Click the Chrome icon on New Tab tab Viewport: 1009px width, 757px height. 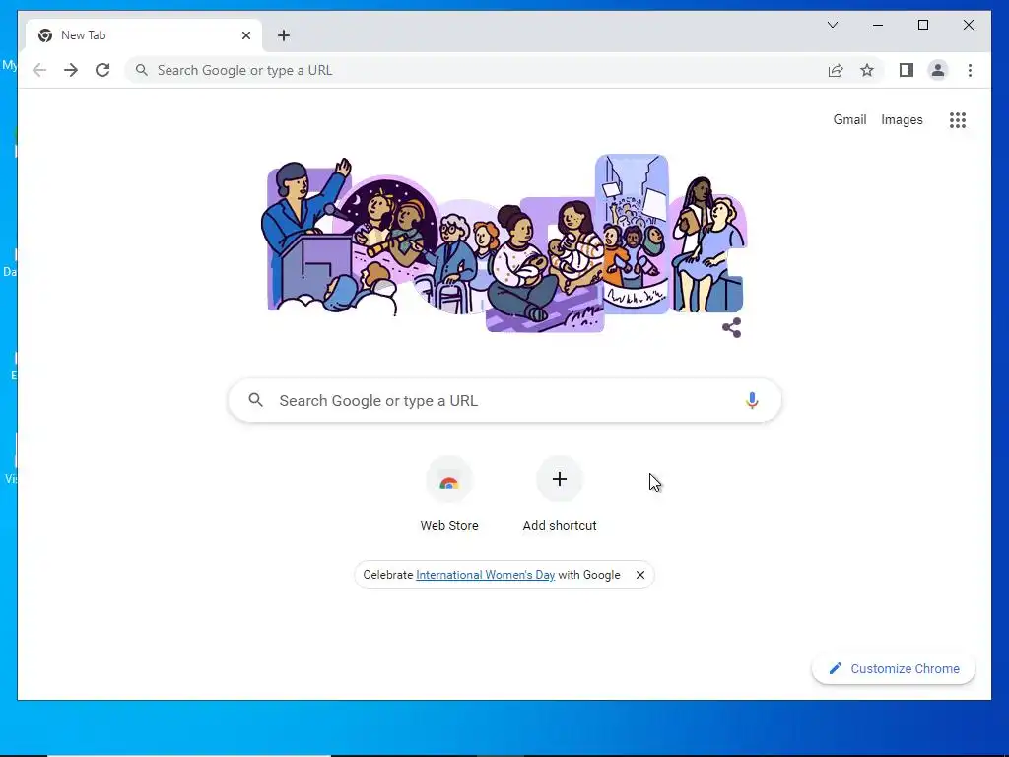(x=45, y=35)
